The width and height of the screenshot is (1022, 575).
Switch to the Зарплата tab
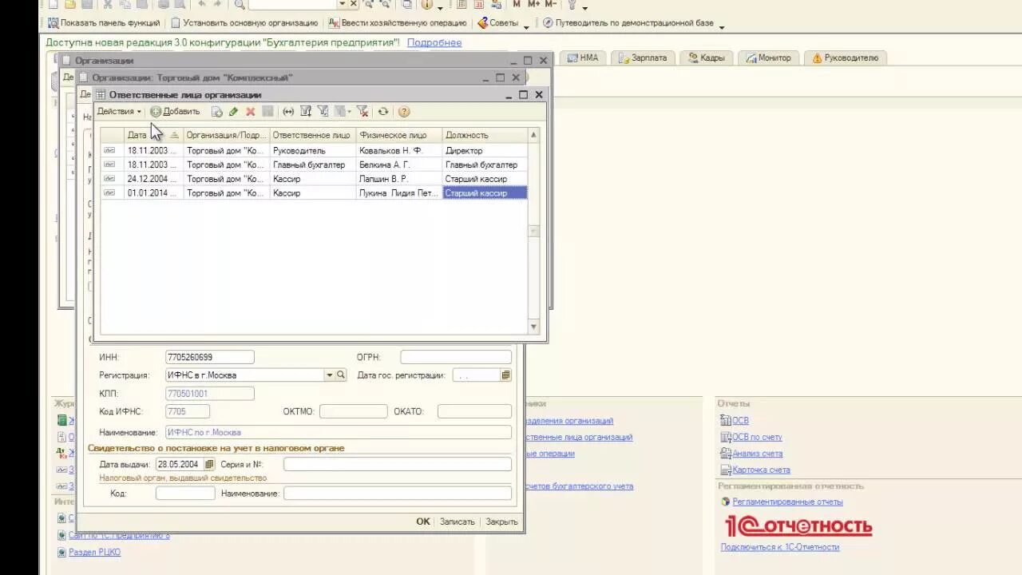point(642,57)
